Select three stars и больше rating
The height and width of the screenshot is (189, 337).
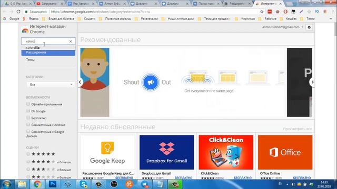click(28, 169)
